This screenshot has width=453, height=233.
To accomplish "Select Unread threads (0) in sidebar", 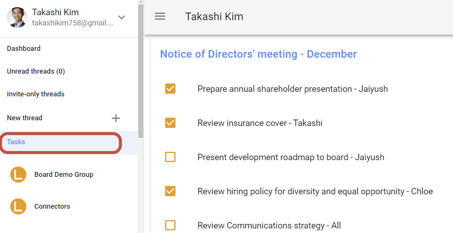I will coord(36,71).
